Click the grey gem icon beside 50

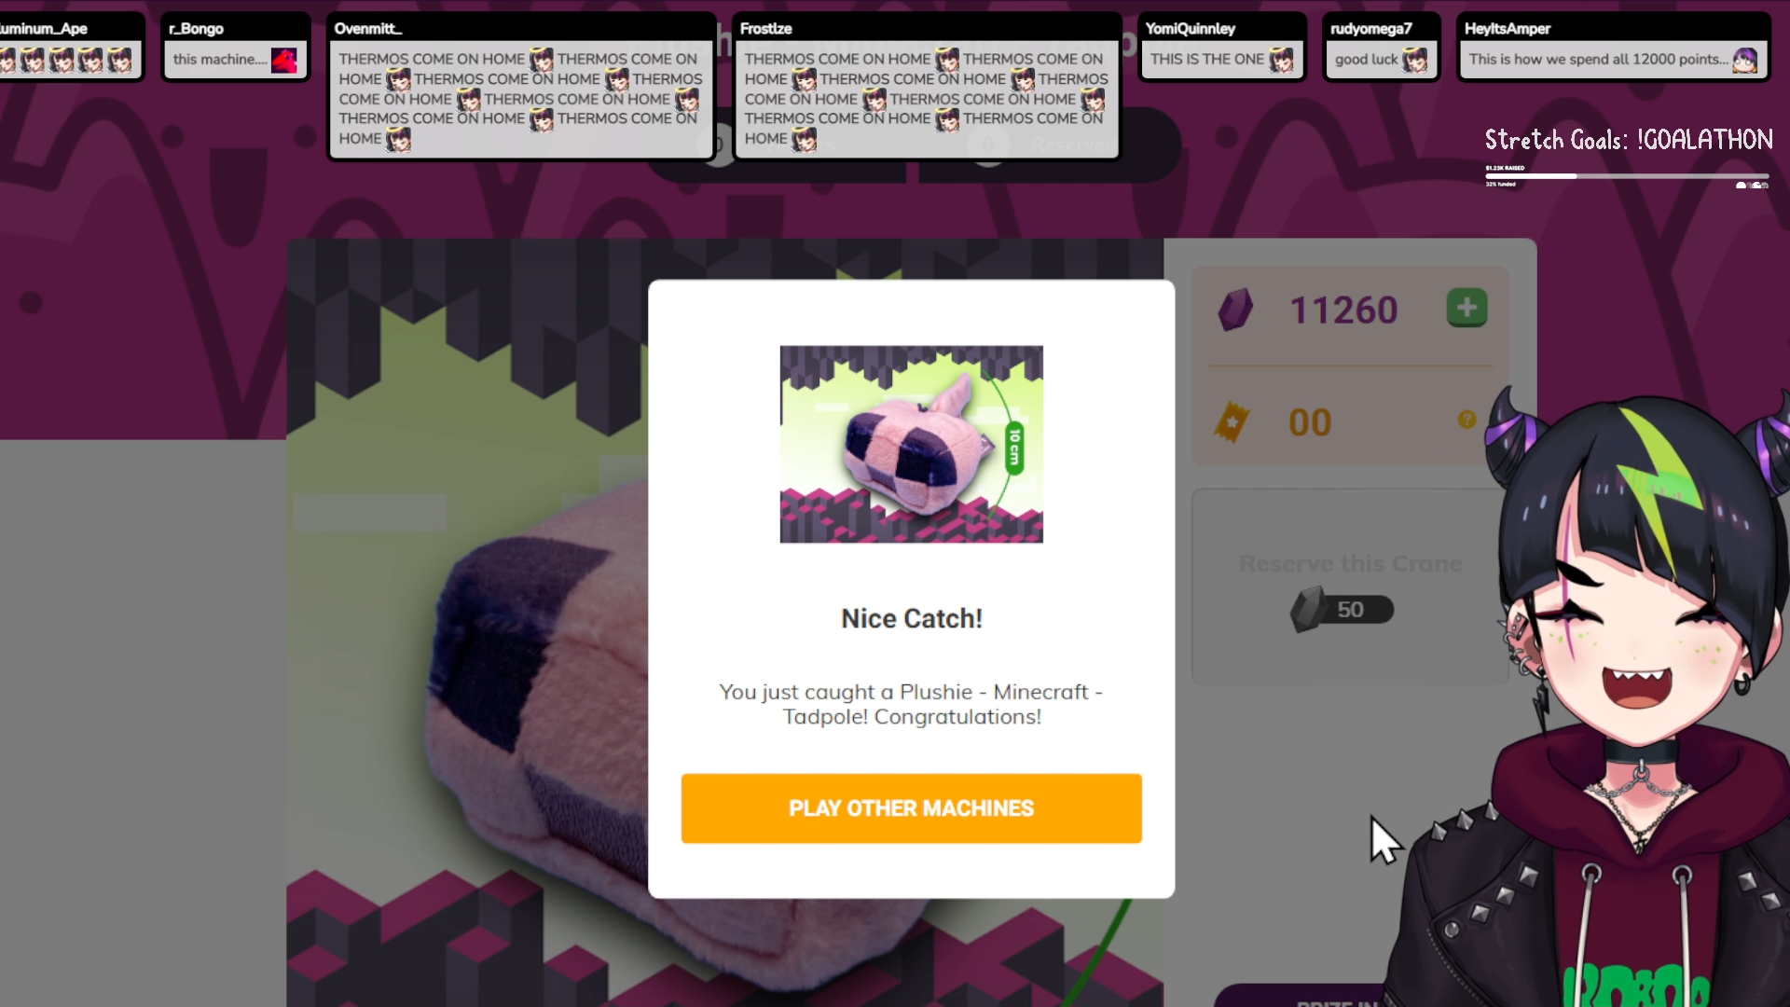1307,610
